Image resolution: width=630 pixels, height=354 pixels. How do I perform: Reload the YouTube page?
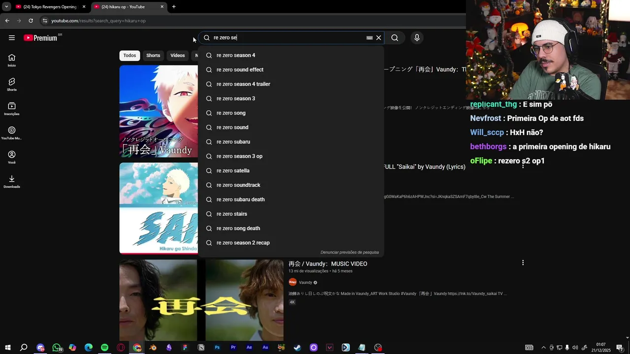pos(31,21)
